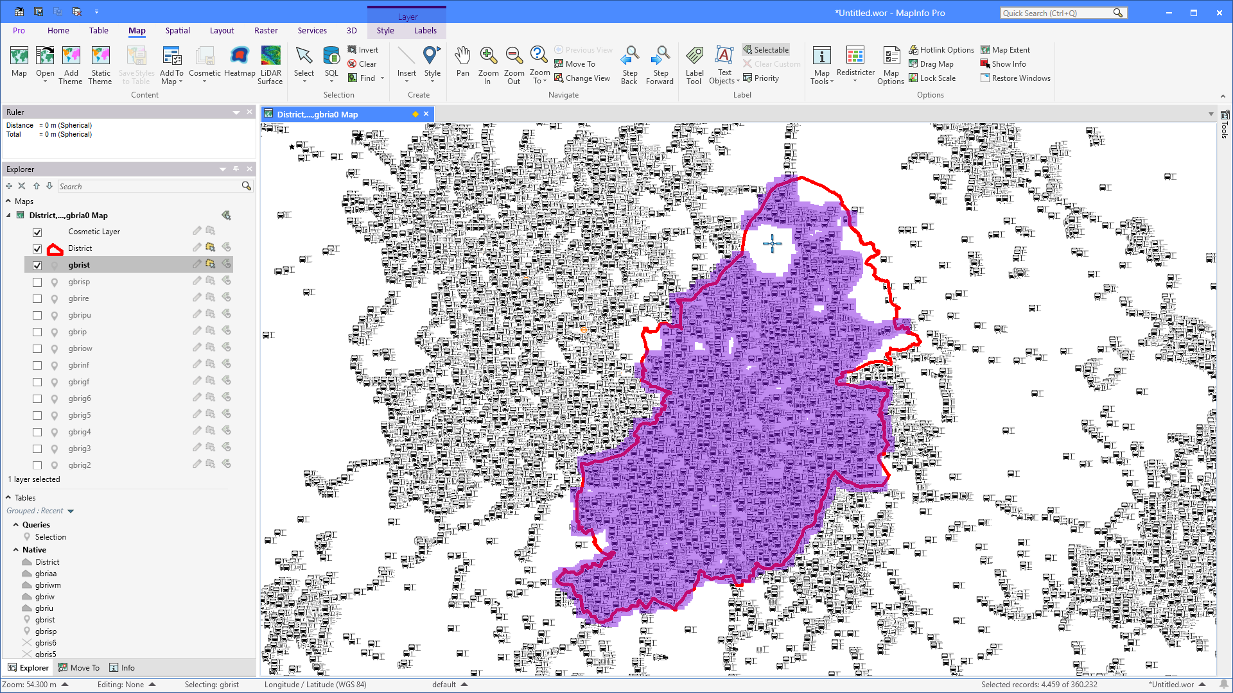Collapse the Maps section in Explorer

(8, 201)
